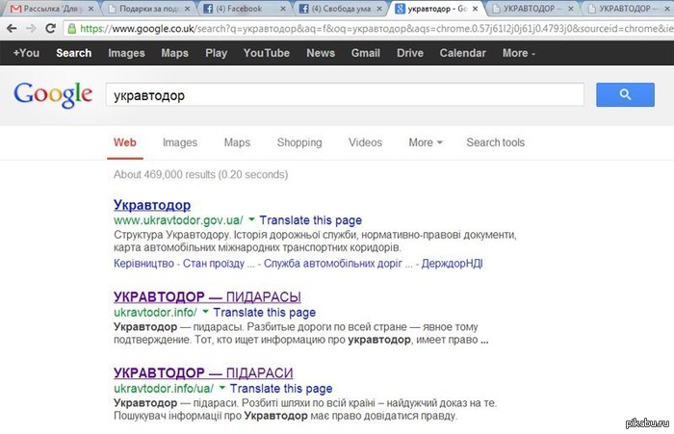674x434 pixels.
Task: Click the Google logo
Action: tap(52, 95)
